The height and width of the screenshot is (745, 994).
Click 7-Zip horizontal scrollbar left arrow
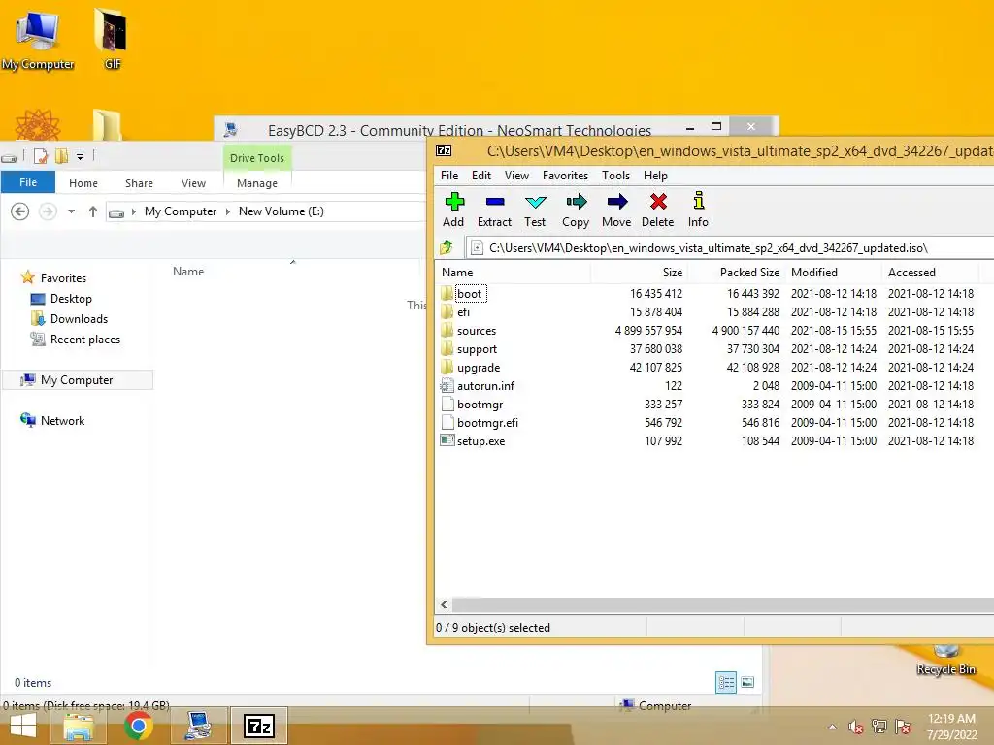click(444, 604)
